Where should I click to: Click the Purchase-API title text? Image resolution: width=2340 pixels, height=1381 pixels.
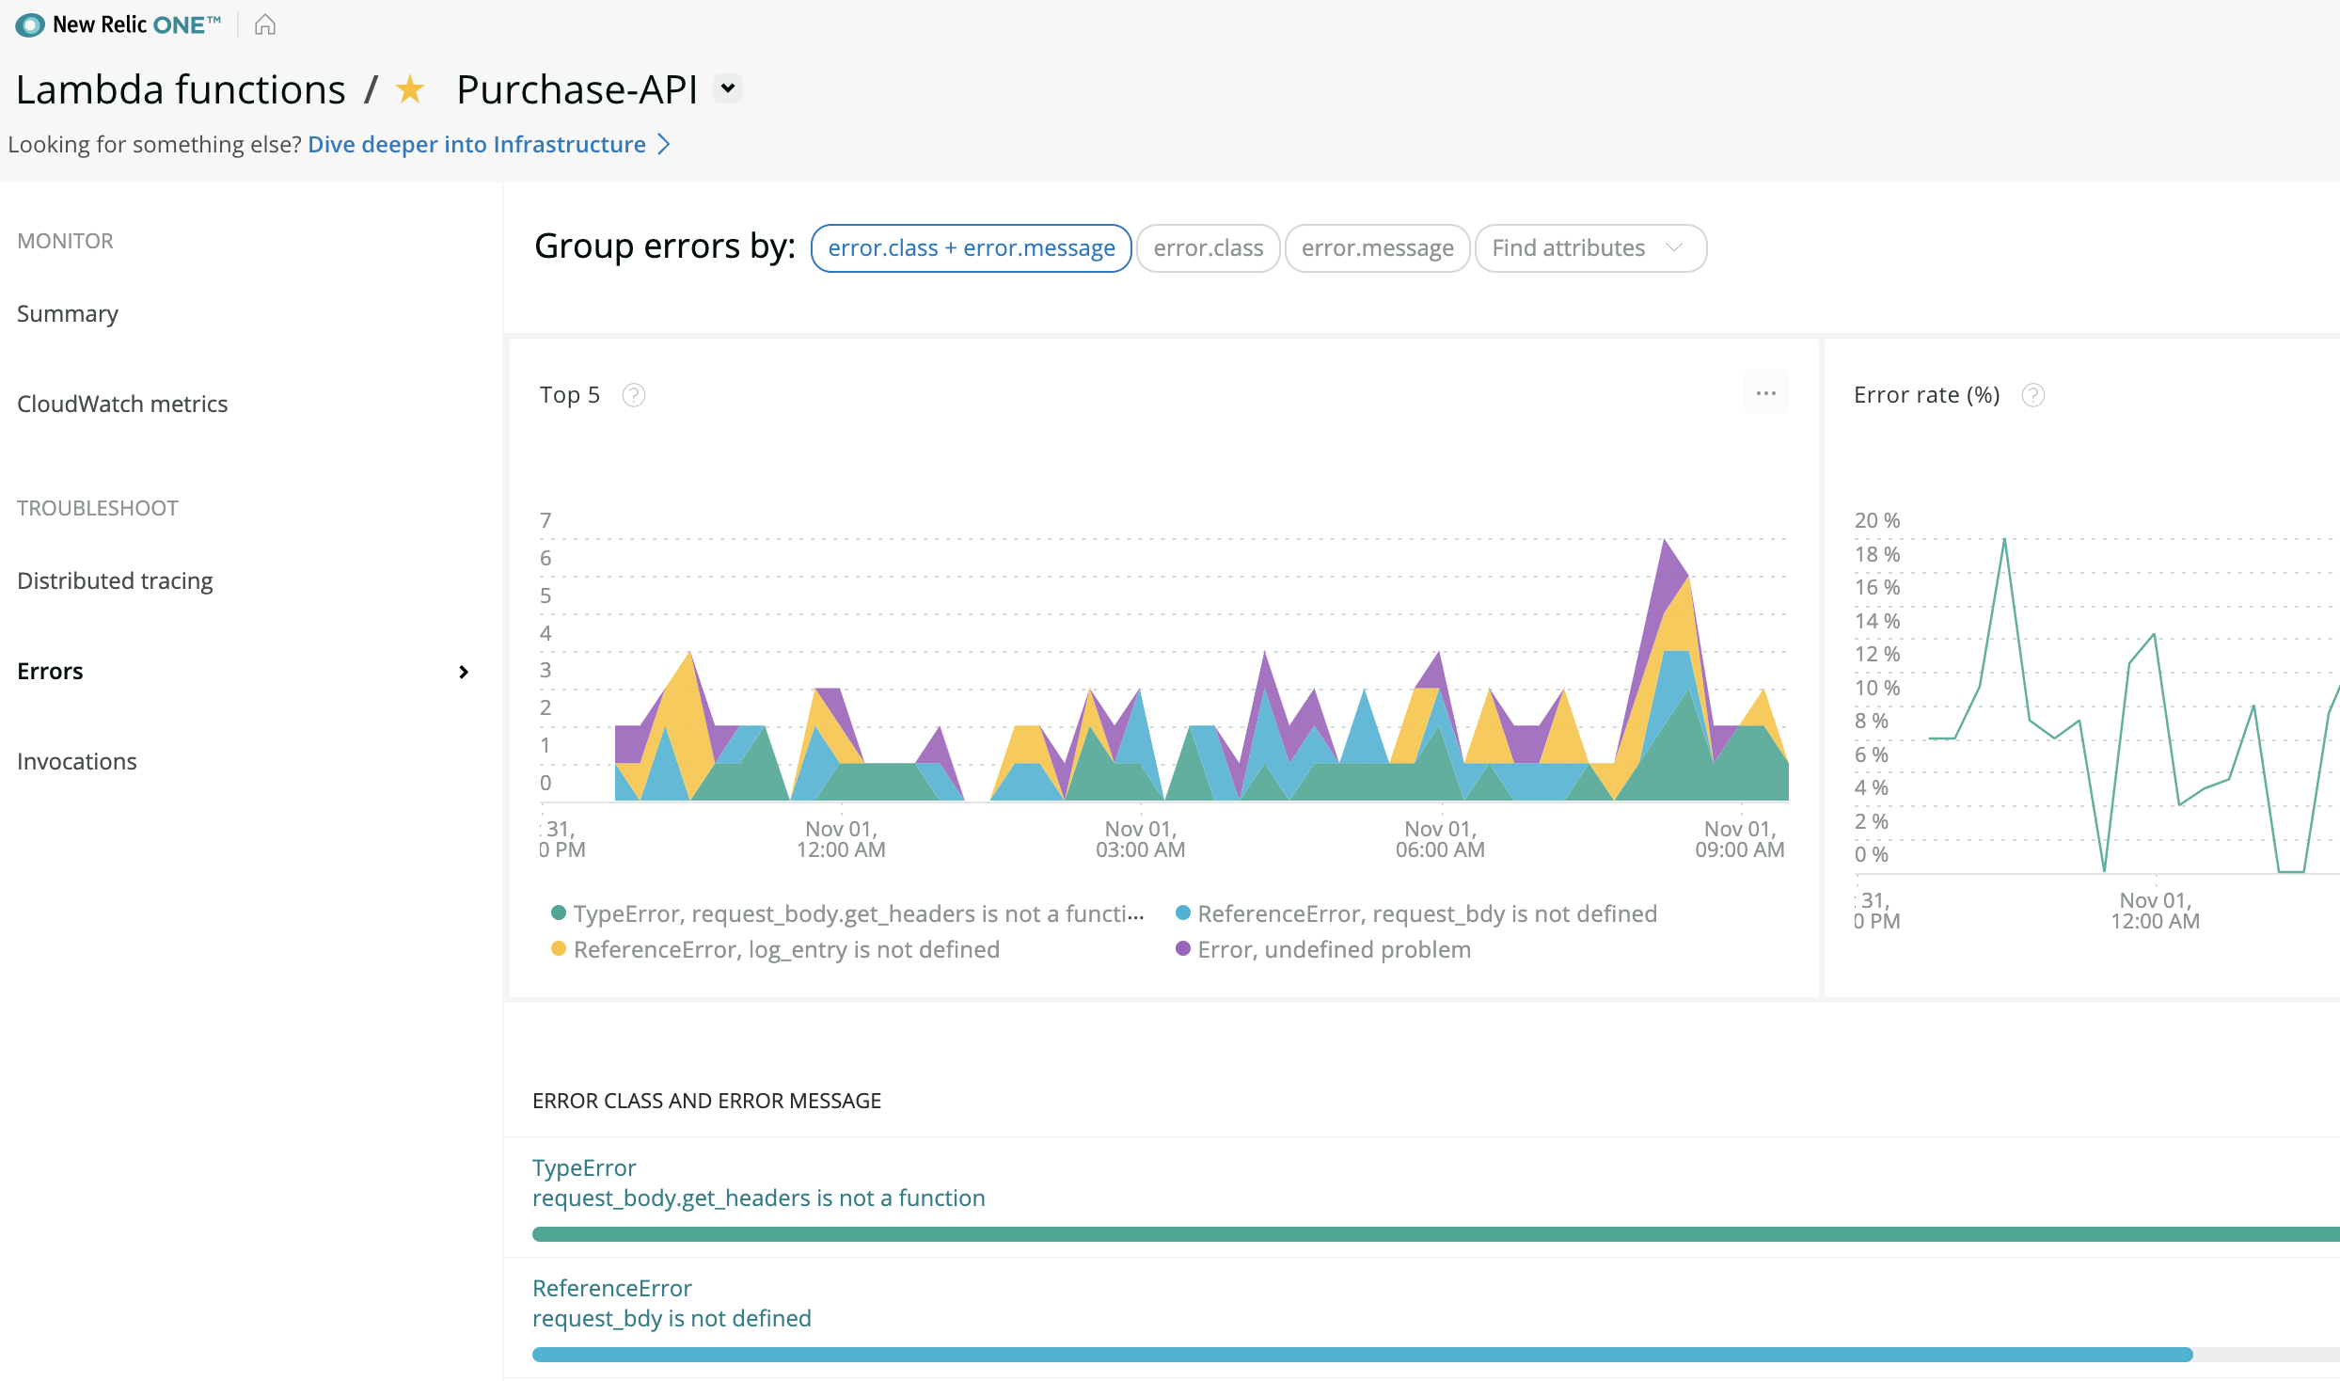click(x=577, y=89)
